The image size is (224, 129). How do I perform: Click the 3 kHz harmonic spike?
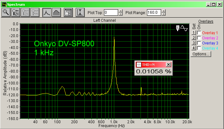click(141, 91)
